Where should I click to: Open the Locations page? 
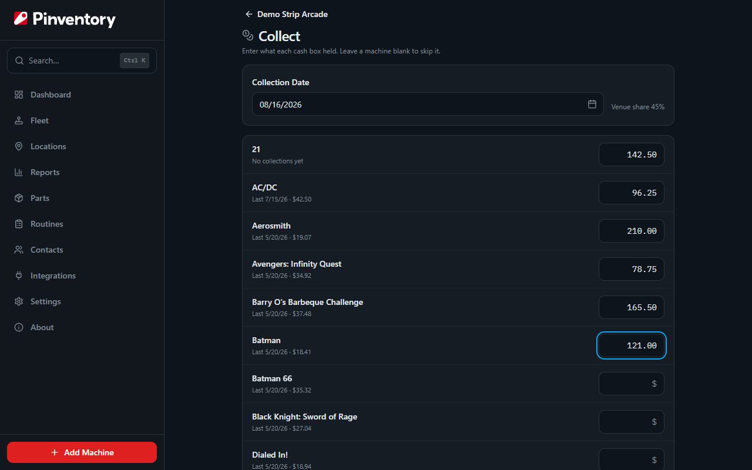(x=82, y=146)
